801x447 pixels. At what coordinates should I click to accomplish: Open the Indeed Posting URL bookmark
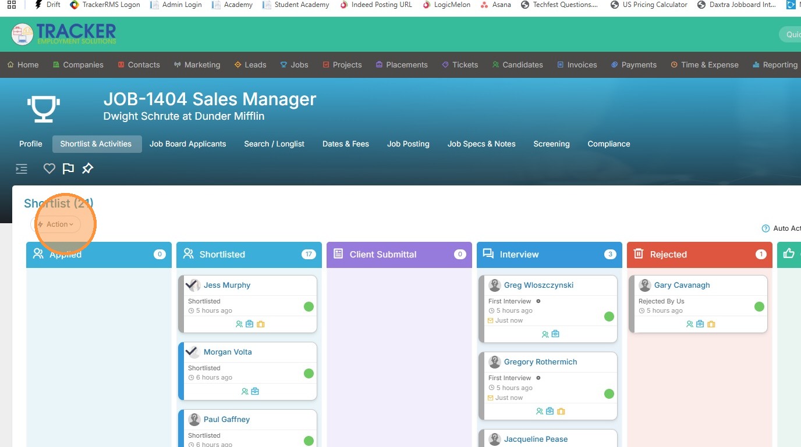tap(376, 5)
